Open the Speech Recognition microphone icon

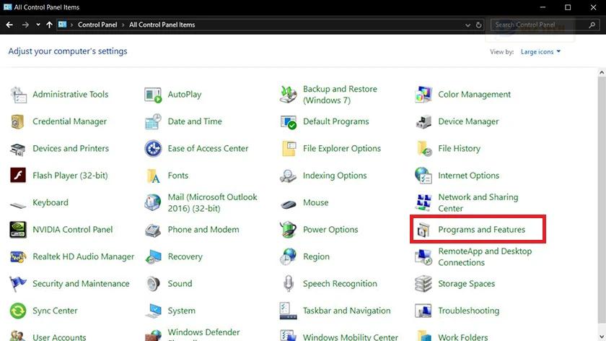[289, 284]
